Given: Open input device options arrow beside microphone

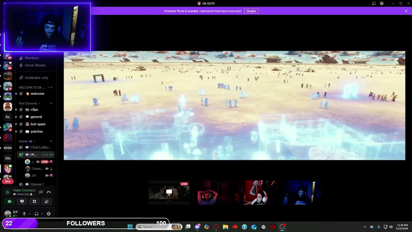Looking at the screenshot, I should [30, 214].
